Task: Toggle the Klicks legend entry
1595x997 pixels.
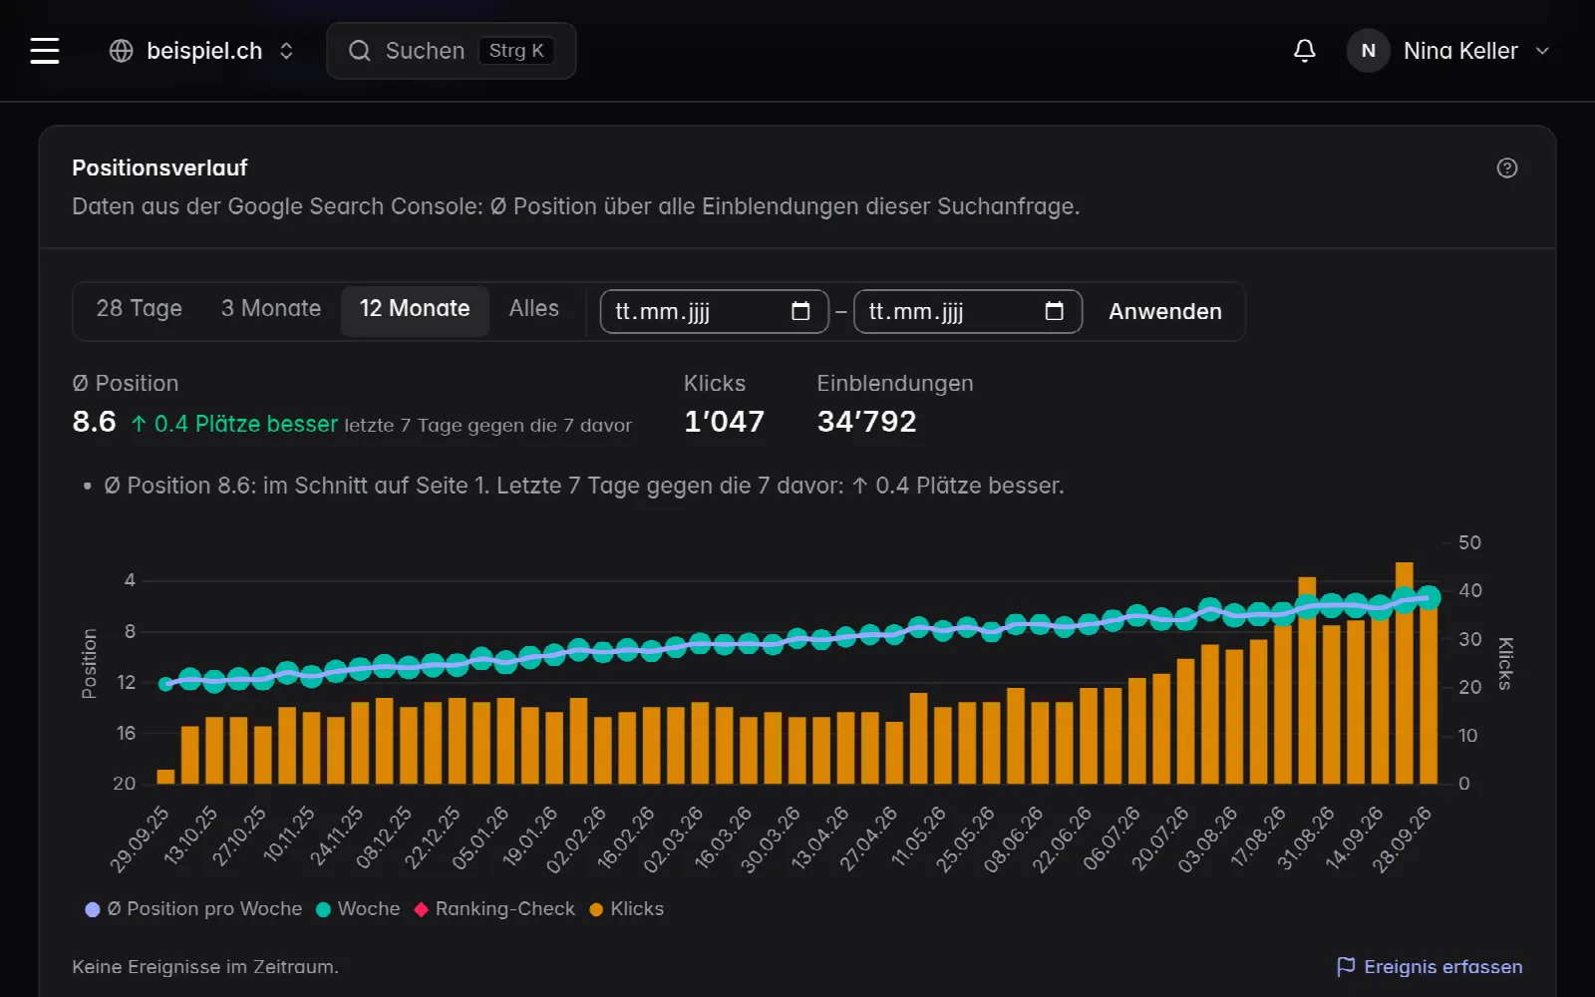Action: click(626, 909)
